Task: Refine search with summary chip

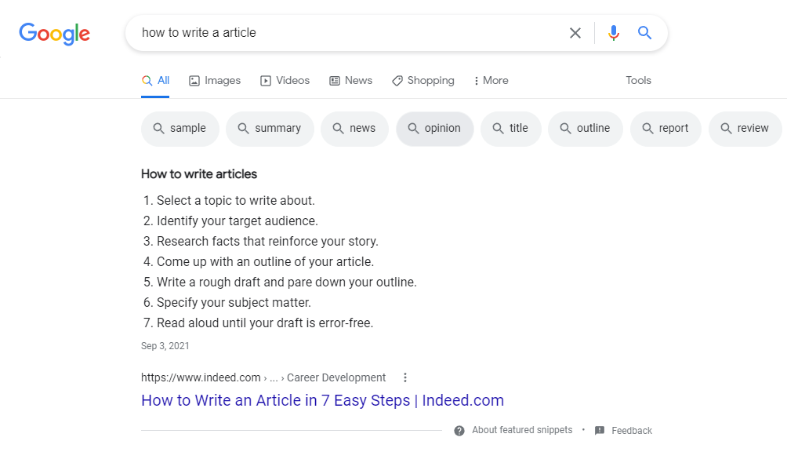Action: pos(270,129)
